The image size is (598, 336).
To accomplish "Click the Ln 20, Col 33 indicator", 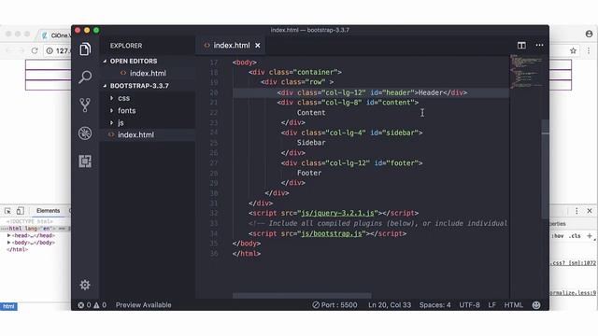I will [390, 305].
